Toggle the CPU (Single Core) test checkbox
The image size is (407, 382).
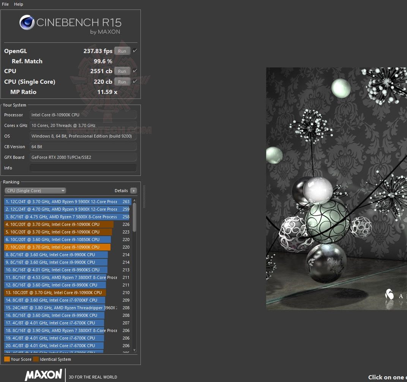[135, 81]
